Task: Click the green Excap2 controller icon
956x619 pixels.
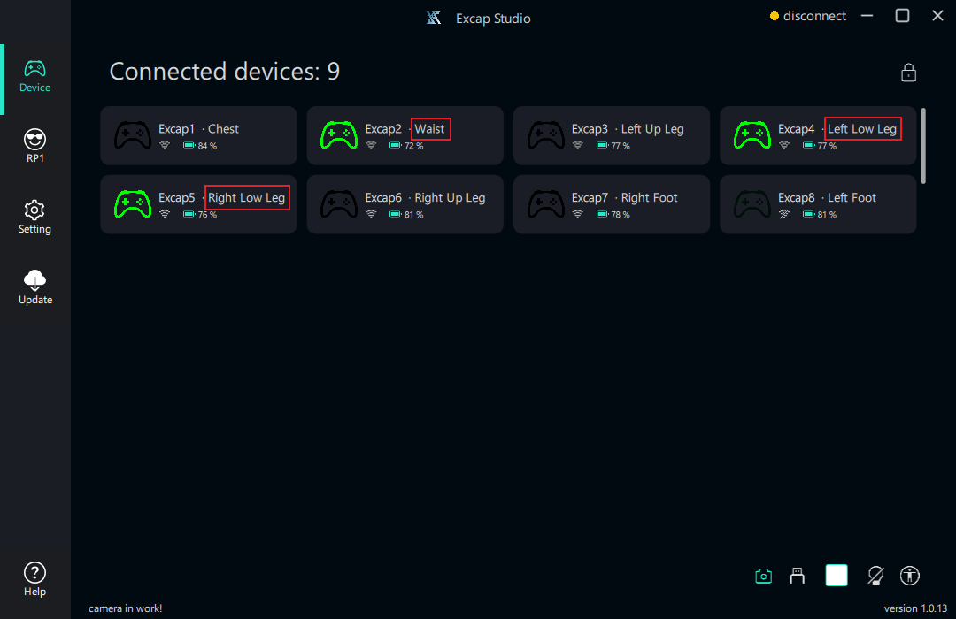Action: point(339,135)
